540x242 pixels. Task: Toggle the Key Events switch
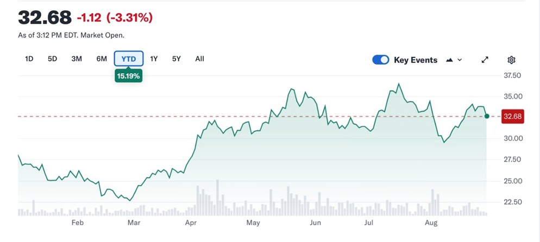click(x=380, y=60)
